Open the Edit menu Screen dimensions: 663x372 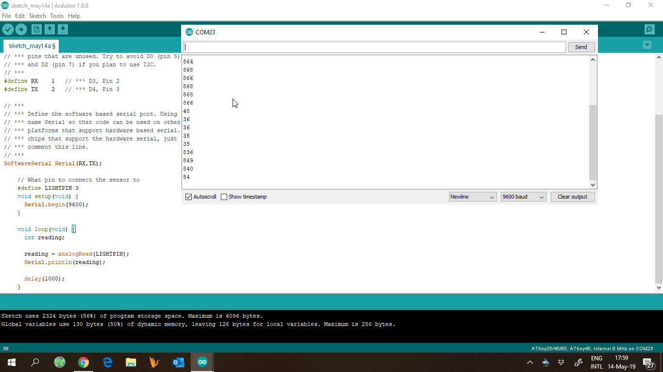[x=20, y=16]
